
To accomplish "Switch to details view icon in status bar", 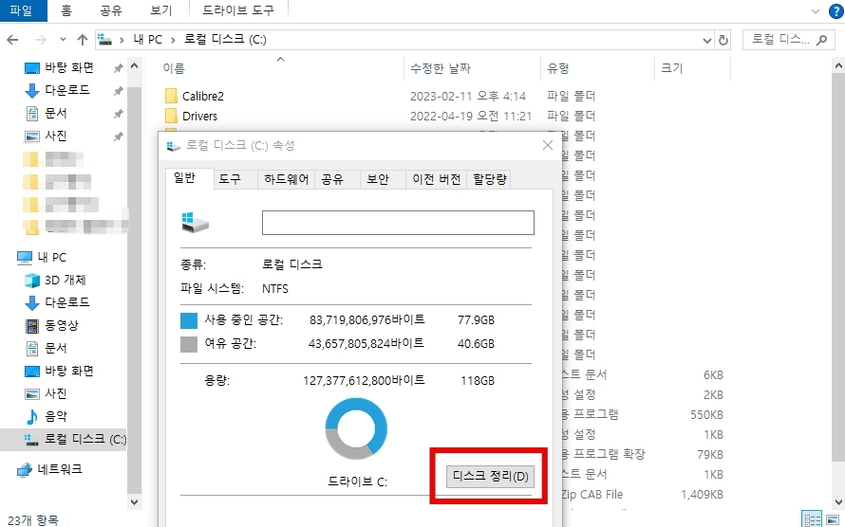I will click(812, 520).
